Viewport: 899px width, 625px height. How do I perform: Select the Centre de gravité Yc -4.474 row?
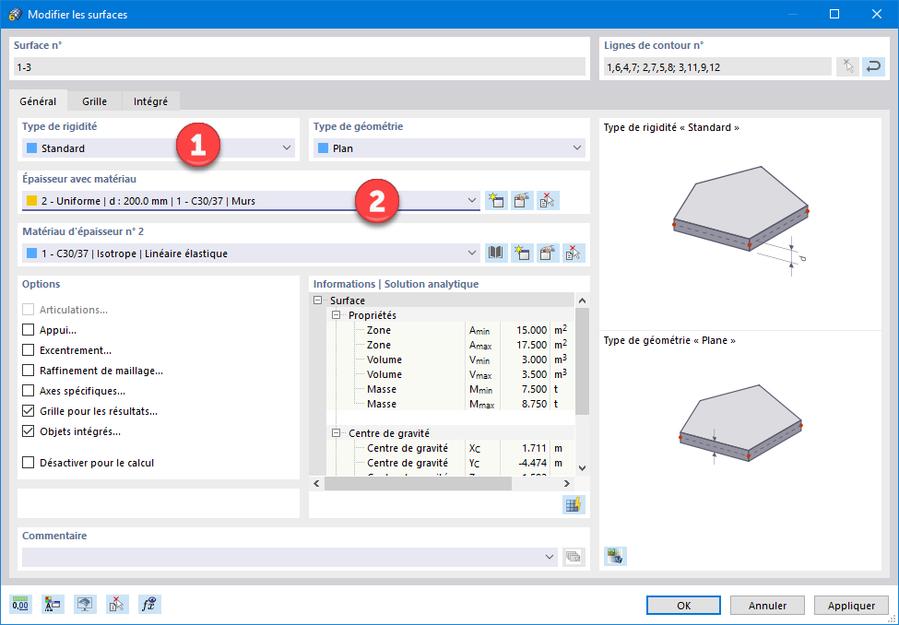coord(451,463)
